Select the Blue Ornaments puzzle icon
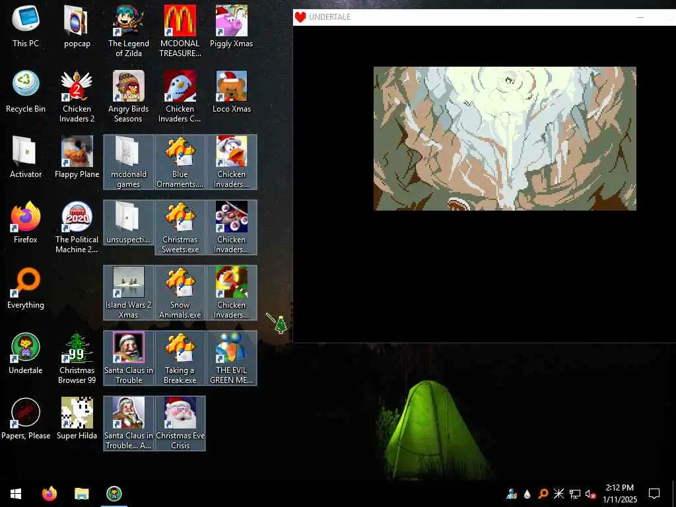 180,162
